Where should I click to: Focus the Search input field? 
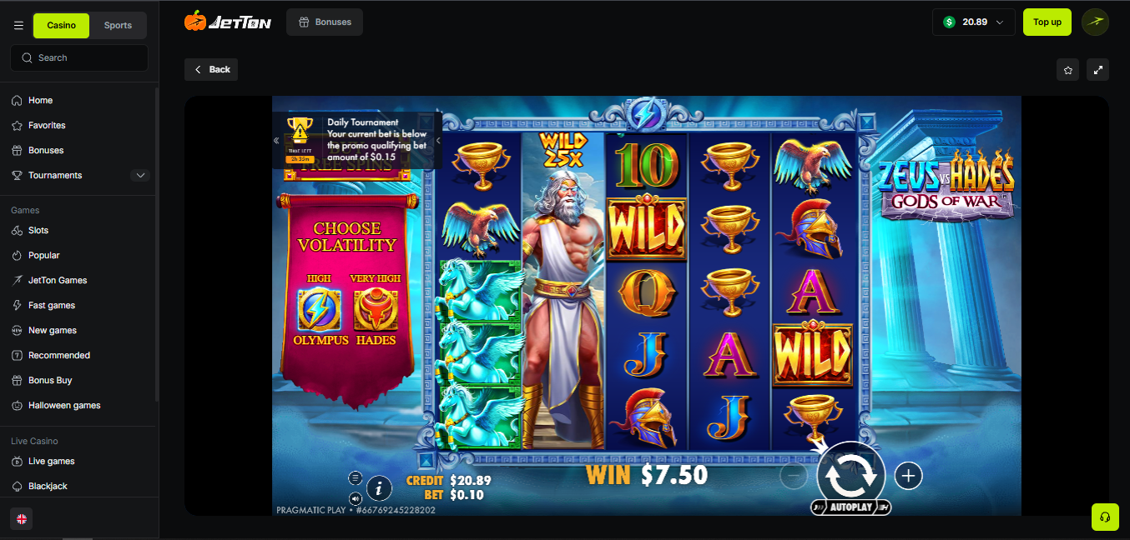pyautogui.click(x=79, y=57)
